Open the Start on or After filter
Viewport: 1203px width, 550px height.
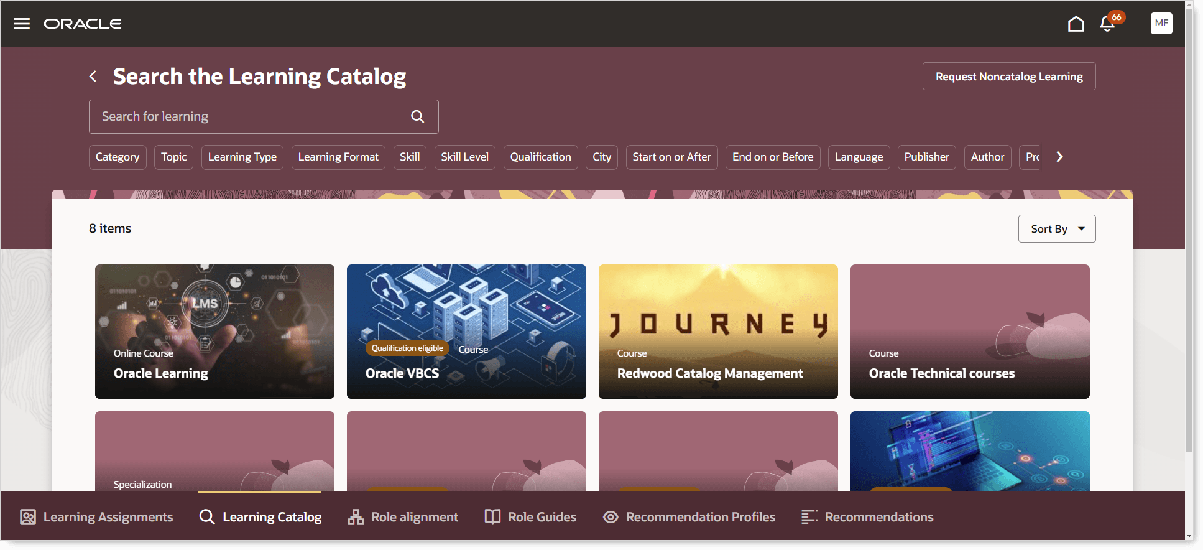coord(672,157)
